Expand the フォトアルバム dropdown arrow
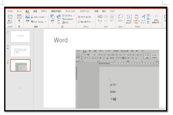 [46, 22]
